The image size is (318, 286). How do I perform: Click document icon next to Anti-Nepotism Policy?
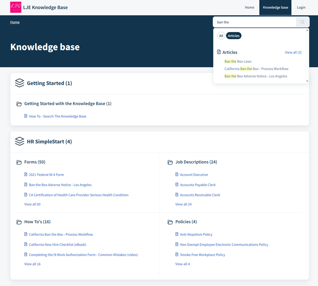click(x=177, y=234)
